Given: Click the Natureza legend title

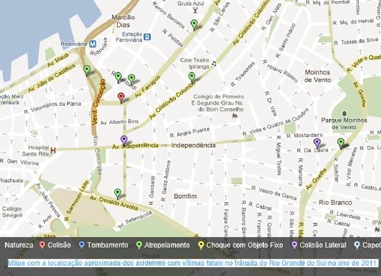Looking at the screenshot, I should point(19,245).
